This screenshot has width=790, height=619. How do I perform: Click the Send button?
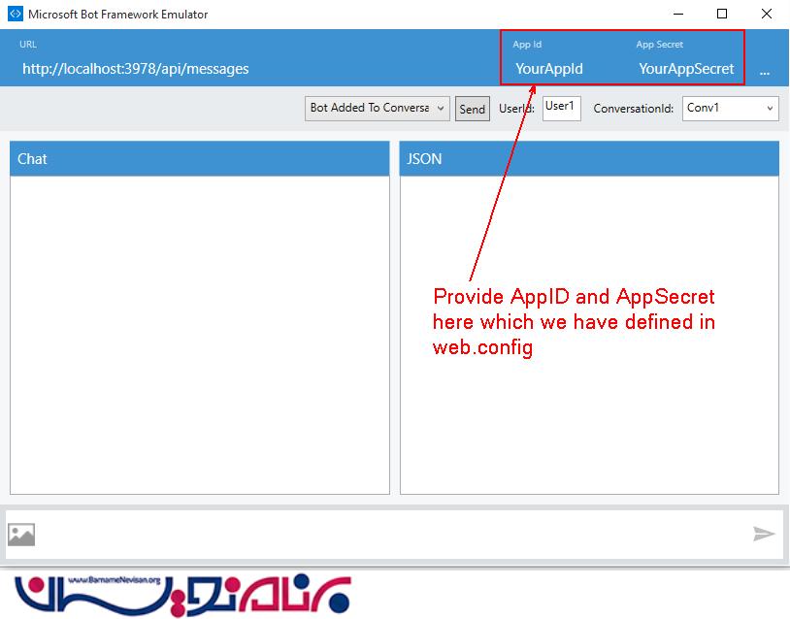click(472, 109)
